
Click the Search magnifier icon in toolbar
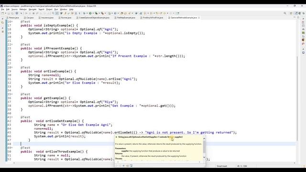(x=285, y=13)
